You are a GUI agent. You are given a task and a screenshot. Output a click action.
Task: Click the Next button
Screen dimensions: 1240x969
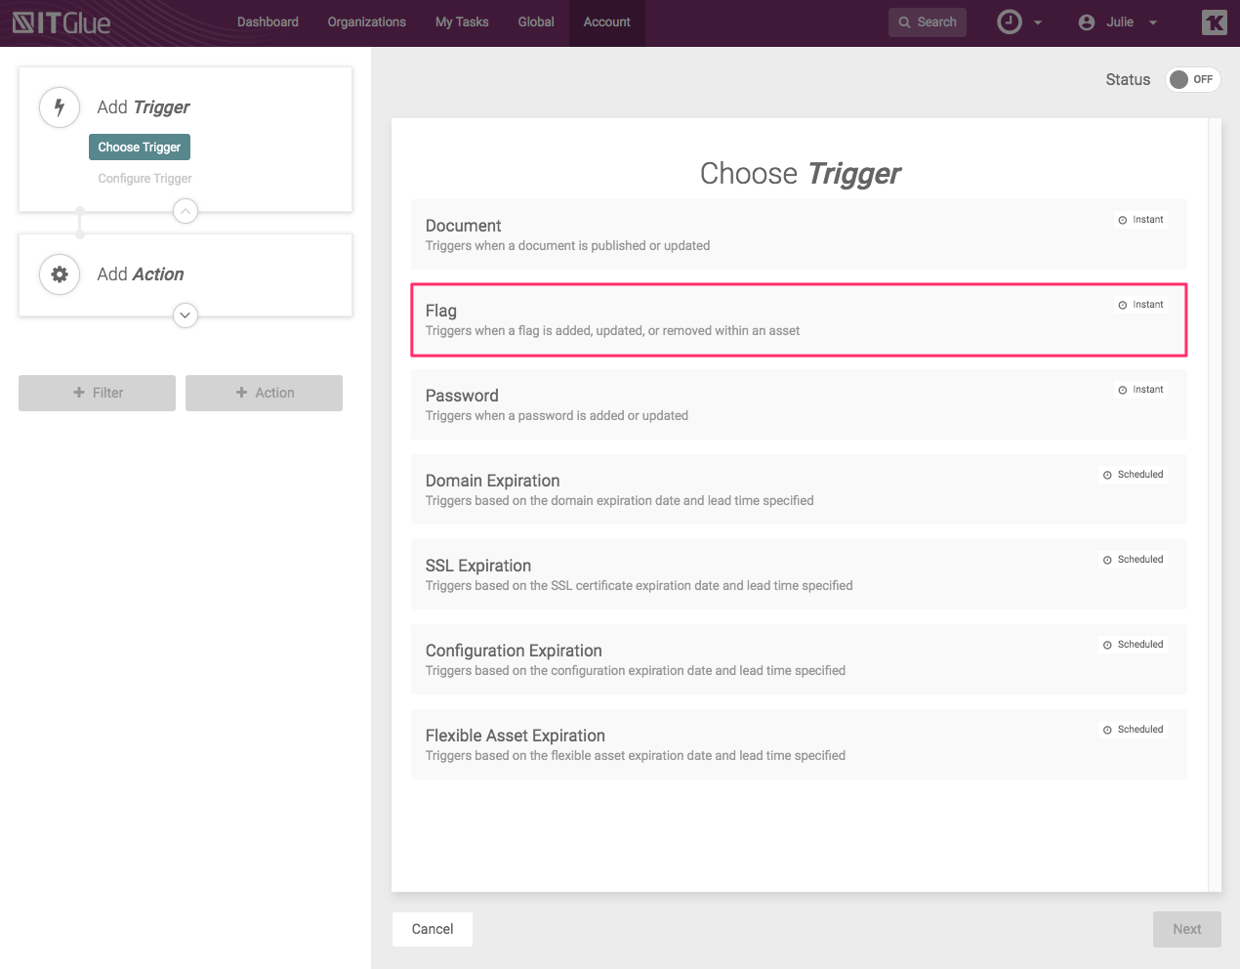pyautogui.click(x=1186, y=929)
